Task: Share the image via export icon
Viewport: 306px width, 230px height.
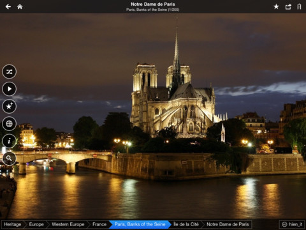Action: (x=288, y=6)
